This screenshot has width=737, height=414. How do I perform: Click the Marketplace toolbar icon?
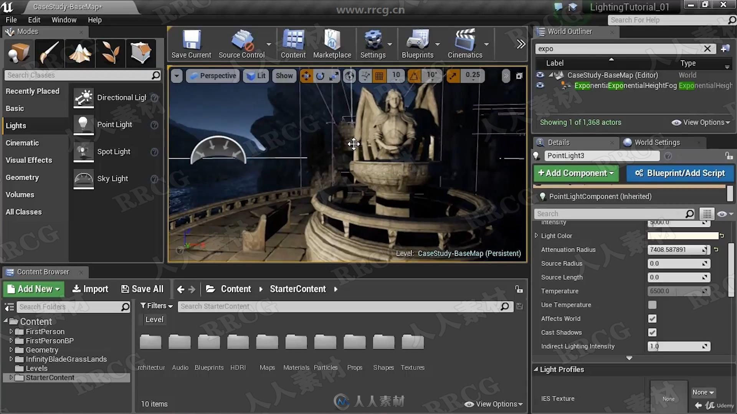coord(332,43)
